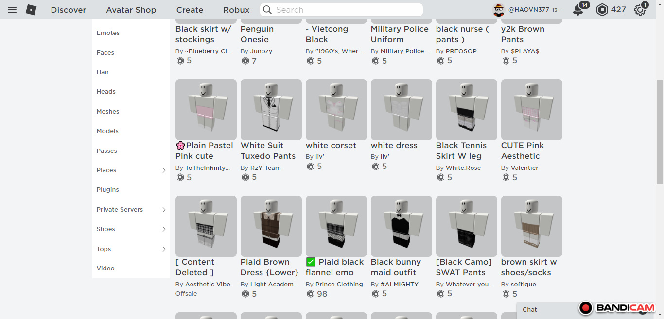This screenshot has height=319, width=664.
Task: Expand the Shoes category
Action: (x=164, y=229)
